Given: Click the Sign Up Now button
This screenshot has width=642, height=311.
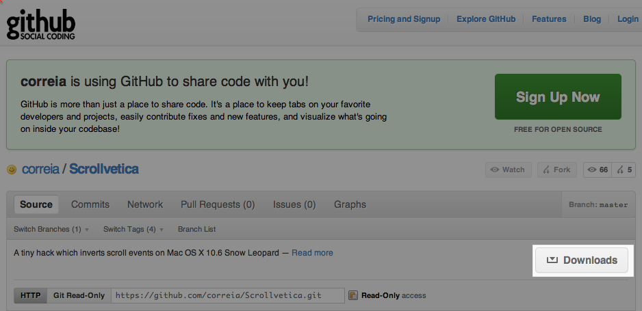Looking at the screenshot, I should tap(558, 97).
